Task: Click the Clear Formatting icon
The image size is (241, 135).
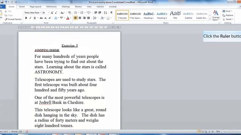Action: pyautogui.click(x=69, y=13)
